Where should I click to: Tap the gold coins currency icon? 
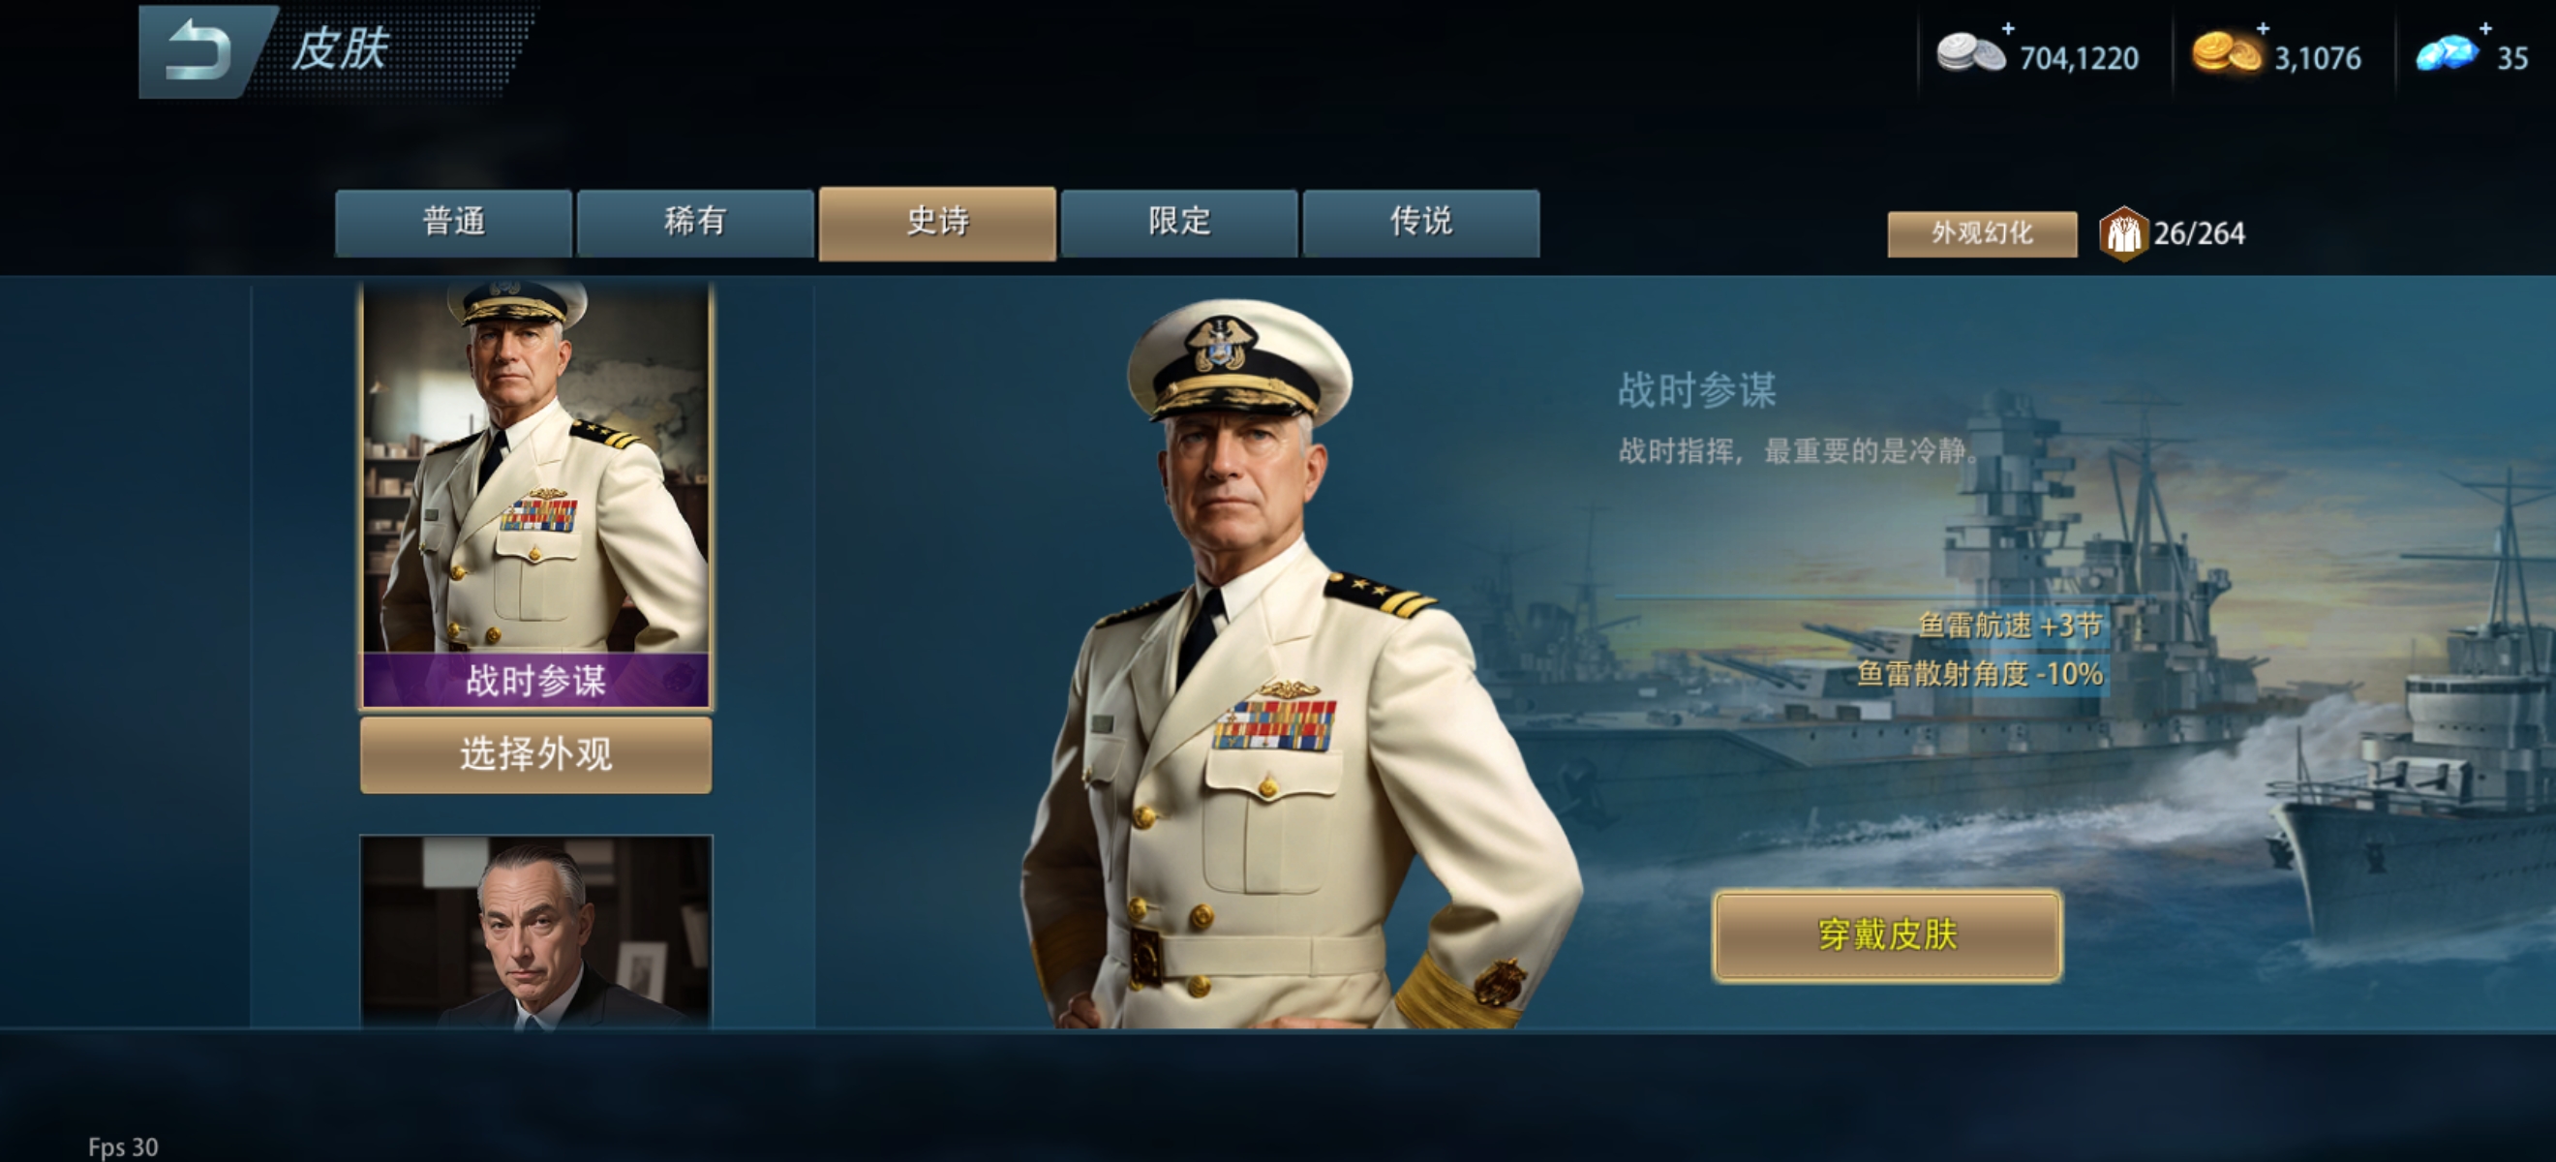click(x=2226, y=53)
